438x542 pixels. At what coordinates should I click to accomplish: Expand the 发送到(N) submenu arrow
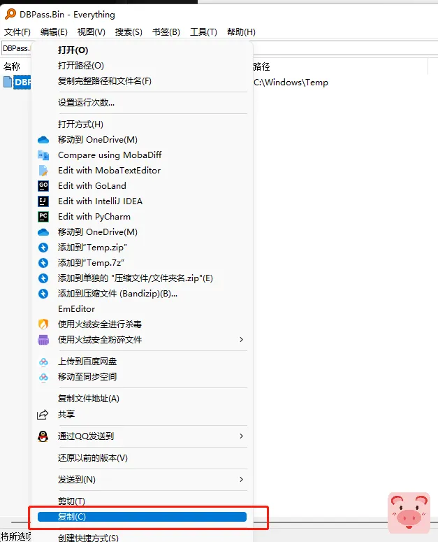coord(241,480)
